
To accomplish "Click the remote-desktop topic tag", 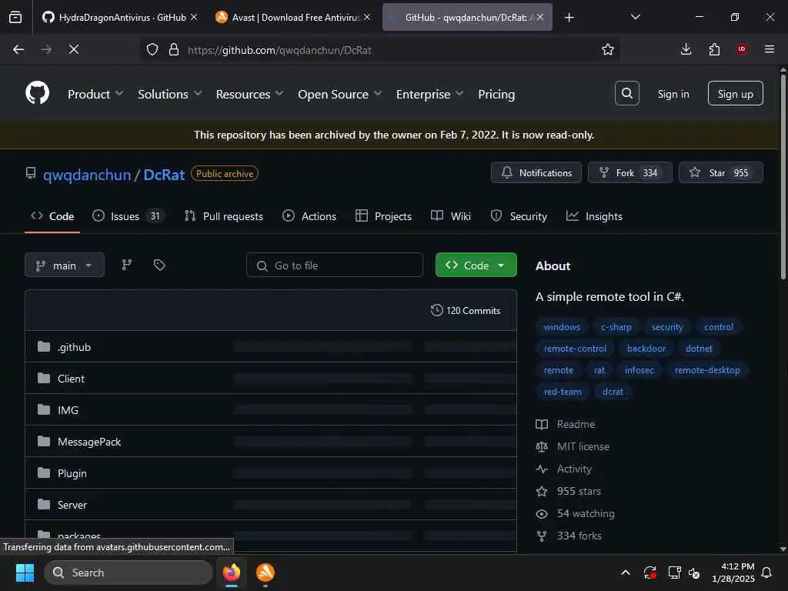I will (x=706, y=370).
